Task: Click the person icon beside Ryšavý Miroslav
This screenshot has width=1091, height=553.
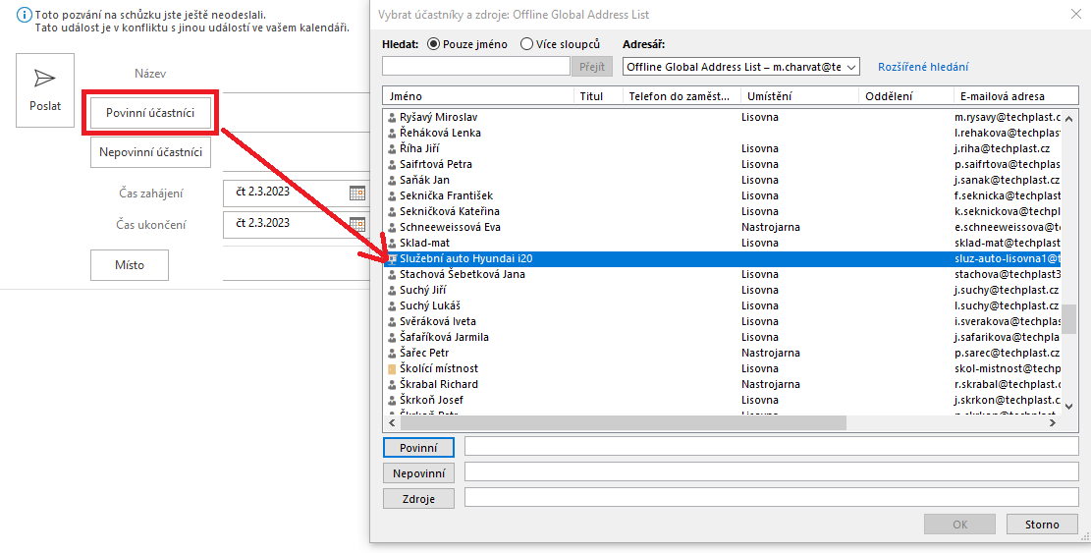Action: (392, 118)
